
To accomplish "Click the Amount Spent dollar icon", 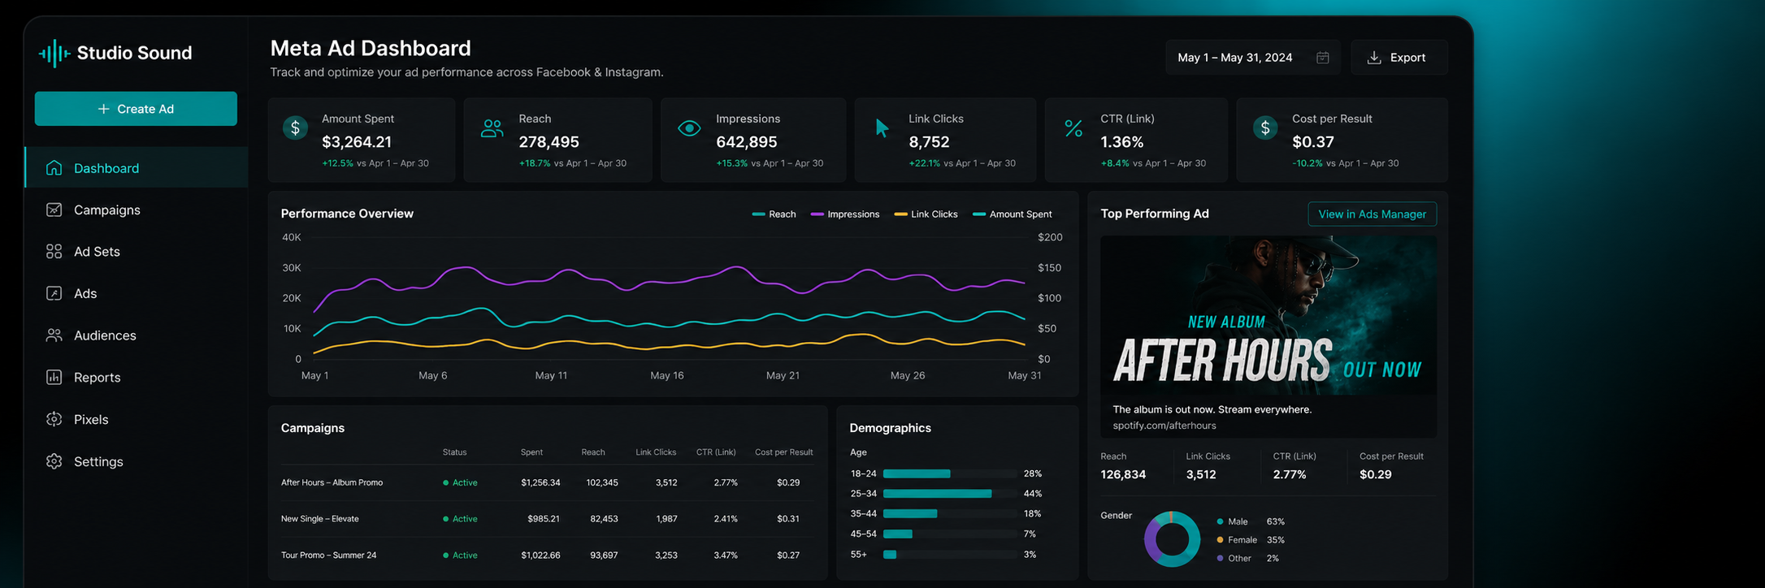I will [x=295, y=128].
